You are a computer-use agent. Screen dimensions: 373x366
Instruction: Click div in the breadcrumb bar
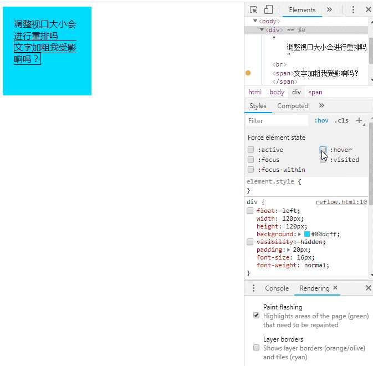297,92
